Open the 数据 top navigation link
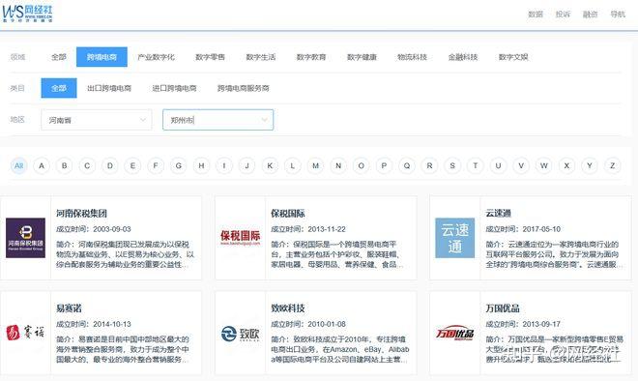Screen dimensions: 638x381 click(x=536, y=15)
